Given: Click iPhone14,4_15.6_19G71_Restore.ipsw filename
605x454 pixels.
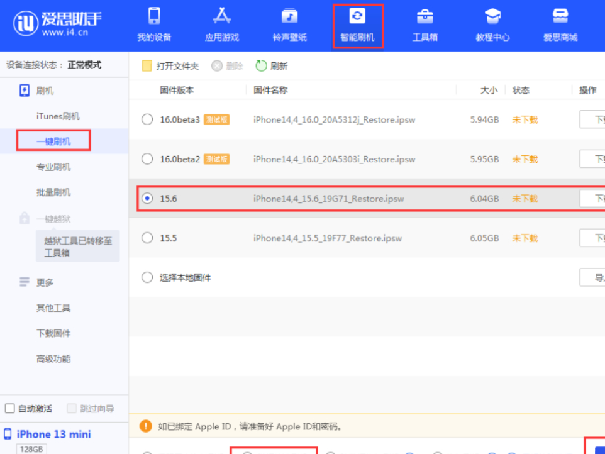Looking at the screenshot, I should click(329, 199).
